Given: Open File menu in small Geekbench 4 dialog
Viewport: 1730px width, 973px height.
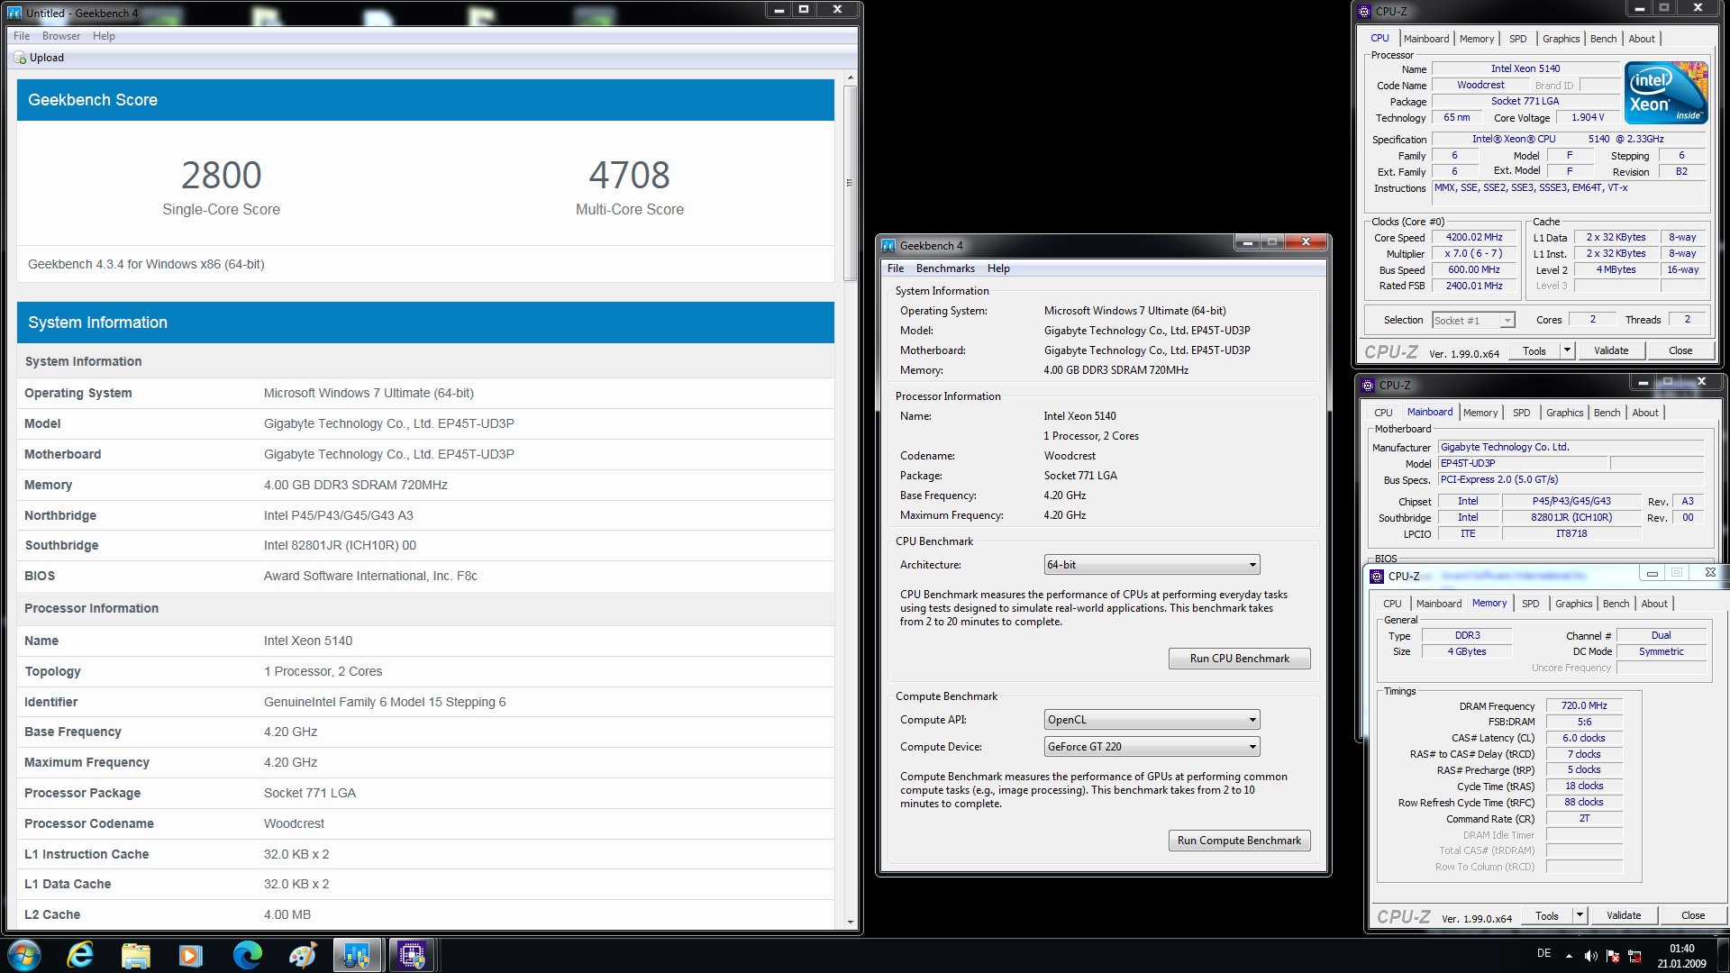Looking at the screenshot, I should click(x=896, y=268).
